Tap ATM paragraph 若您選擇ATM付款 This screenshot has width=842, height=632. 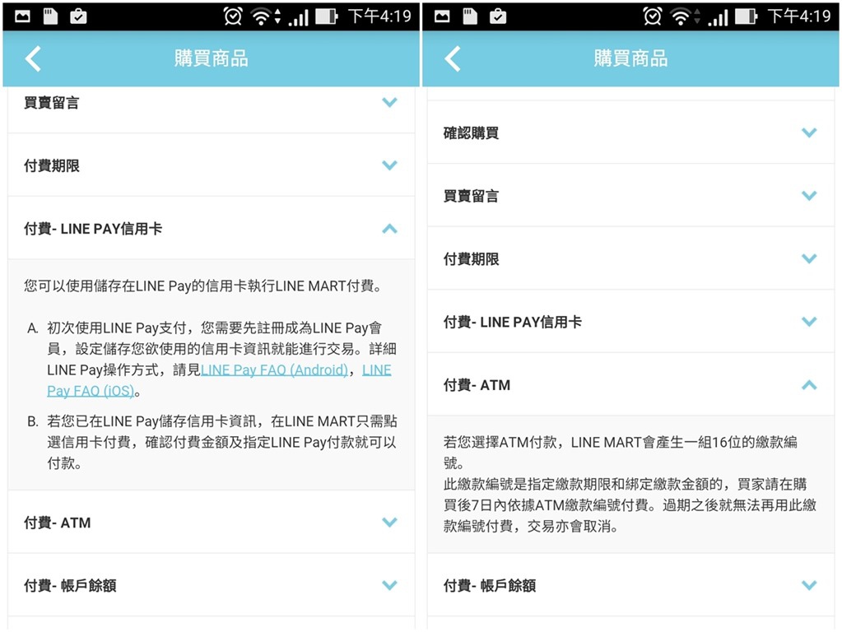pyautogui.click(x=621, y=452)
